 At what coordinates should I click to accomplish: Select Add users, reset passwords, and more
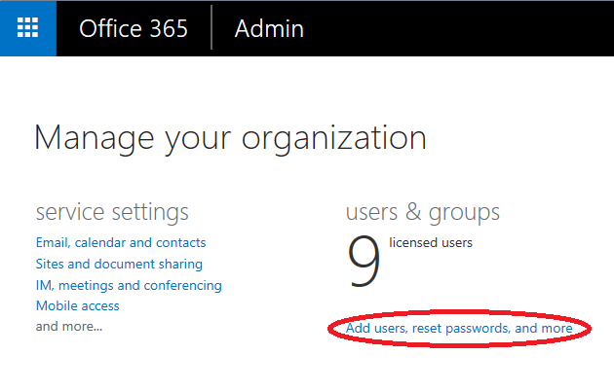(x=459, y=328)
